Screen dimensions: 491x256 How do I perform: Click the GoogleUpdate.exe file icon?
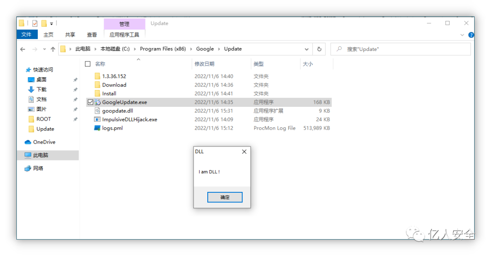click(97, 102)
